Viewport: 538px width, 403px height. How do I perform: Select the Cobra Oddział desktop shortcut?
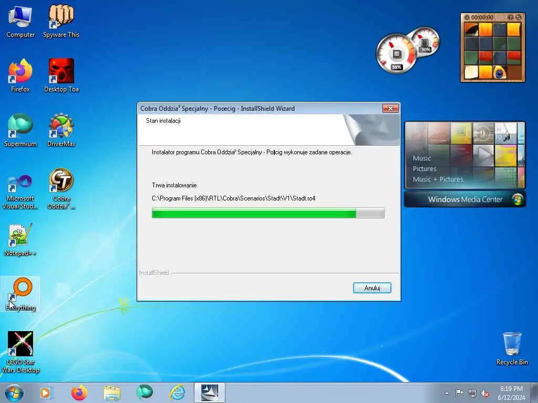61,189
